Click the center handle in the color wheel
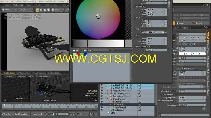This screenshot has width=211, height=118. pos(98,17)
